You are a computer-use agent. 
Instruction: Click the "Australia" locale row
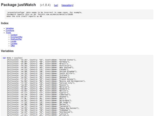point(40,66)
